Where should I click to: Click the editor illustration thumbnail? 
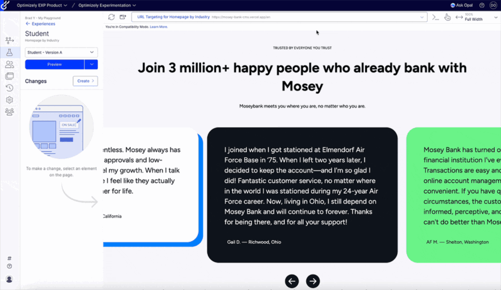[61, 127]
